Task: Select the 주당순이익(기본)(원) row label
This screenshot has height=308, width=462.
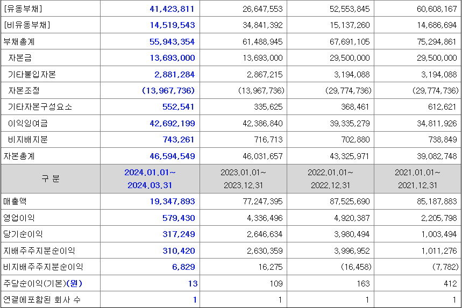Action: click(42, 283)
